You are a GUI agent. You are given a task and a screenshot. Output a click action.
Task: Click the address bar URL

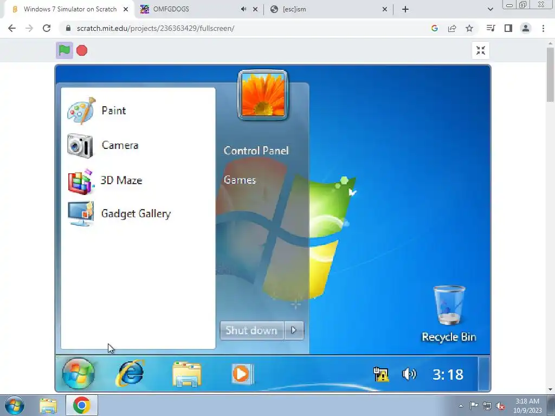pyautogui.click(x=156, y=28)
